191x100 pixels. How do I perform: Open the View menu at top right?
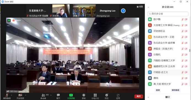(140, 7)
